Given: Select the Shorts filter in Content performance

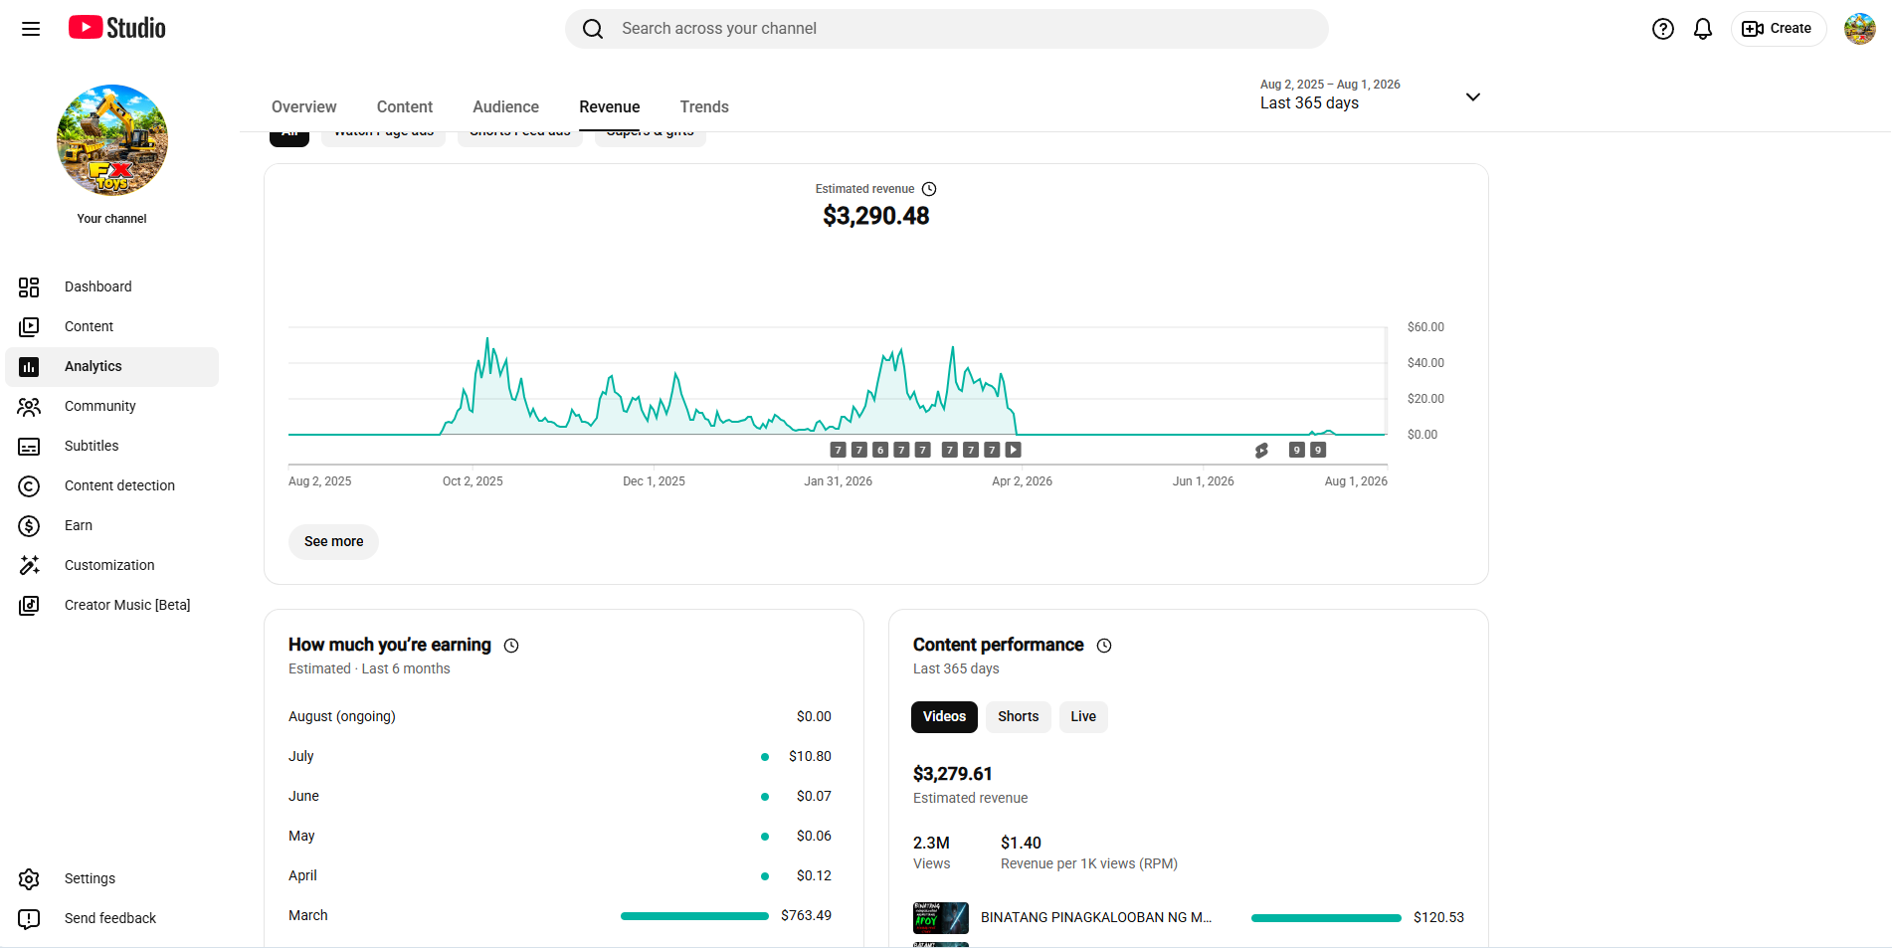Looking at the screenshot, I should pos(1018,717).
